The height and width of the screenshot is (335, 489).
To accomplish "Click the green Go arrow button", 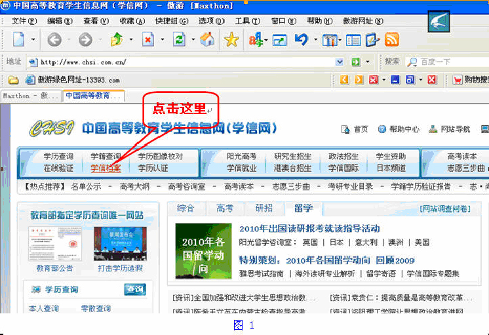I will [x=355, y=62].
